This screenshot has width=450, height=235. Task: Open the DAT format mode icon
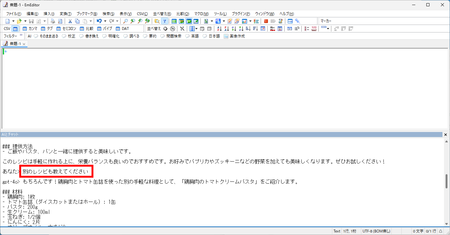pos(117,28)
